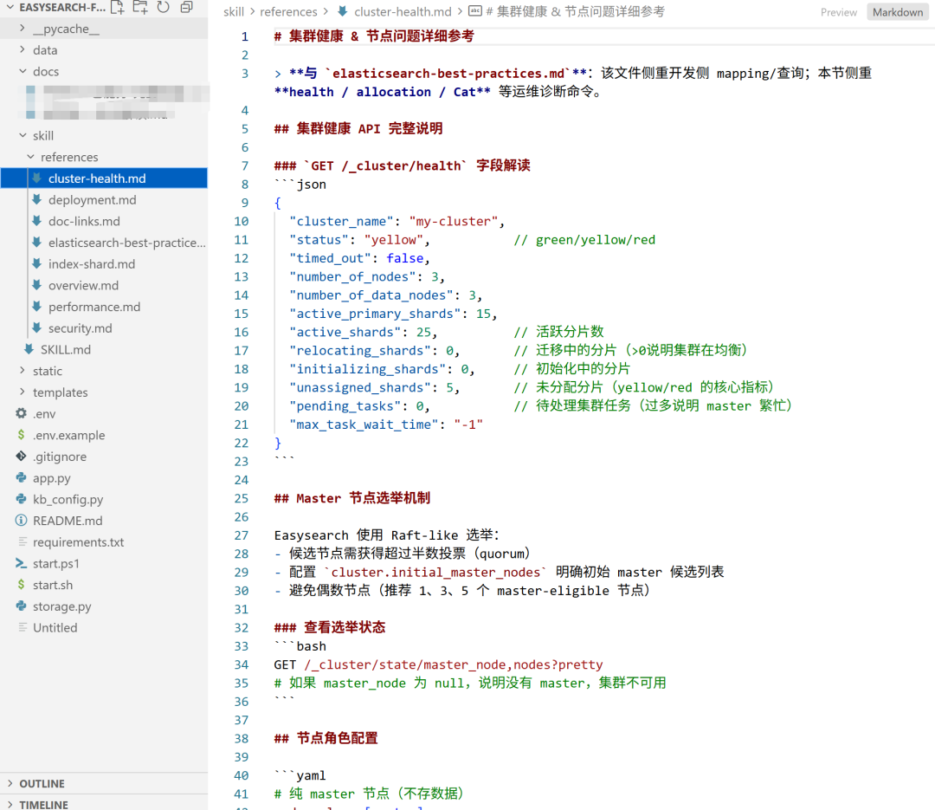
Task: Click the markdown icon next to deployment.md
Action: tap(37, 199)
